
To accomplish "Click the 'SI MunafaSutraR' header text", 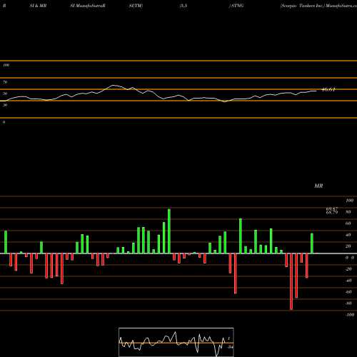I will click(88, 6).
